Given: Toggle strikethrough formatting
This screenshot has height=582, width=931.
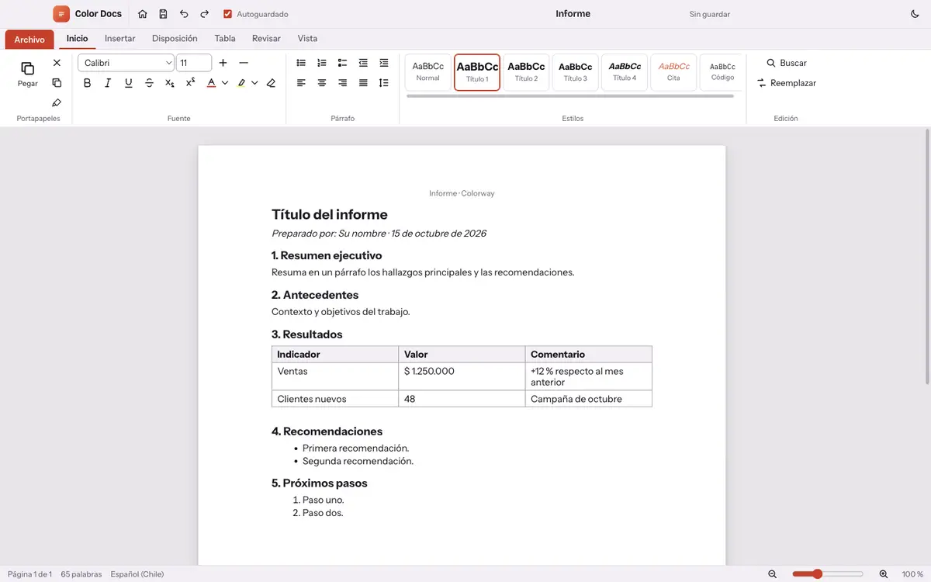Looking at the screenshot, I should 149,83.
